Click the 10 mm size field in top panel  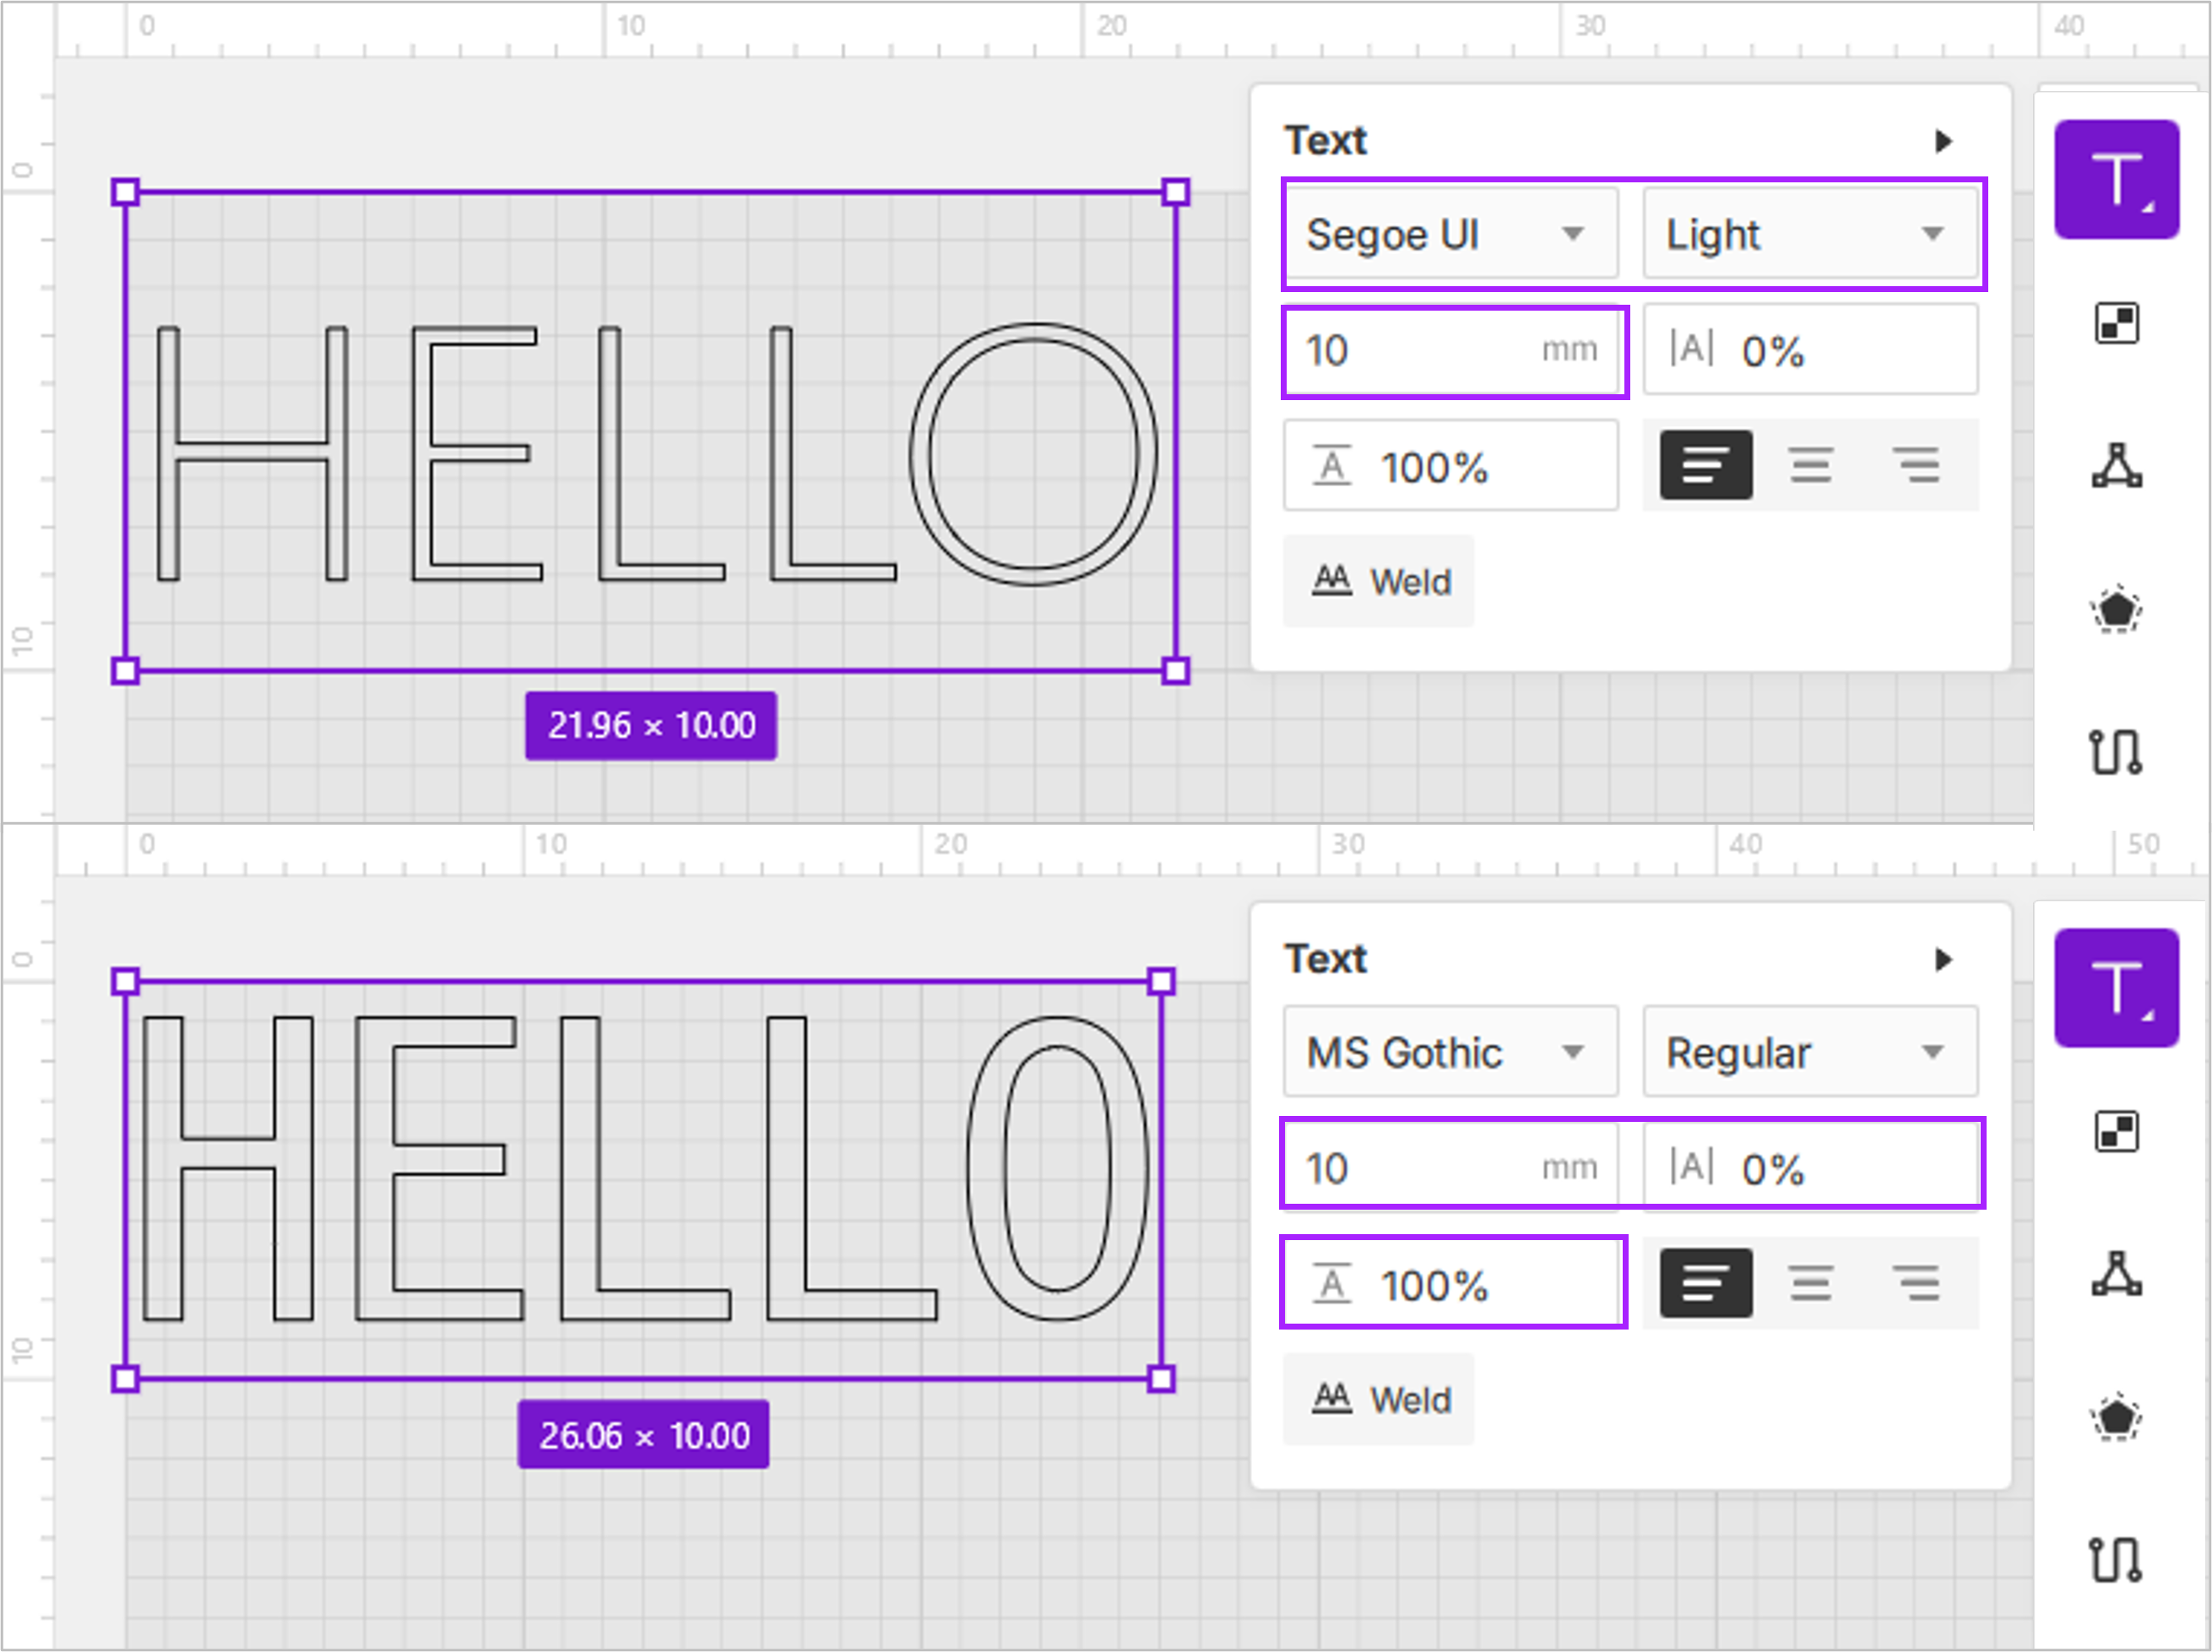point(1420,351)
